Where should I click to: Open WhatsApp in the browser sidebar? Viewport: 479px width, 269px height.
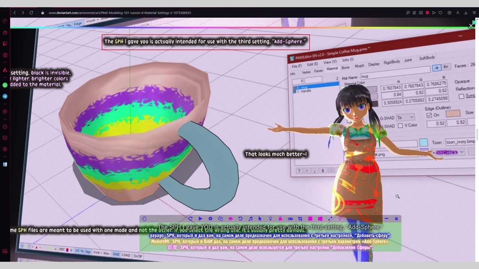pos(5,85)
